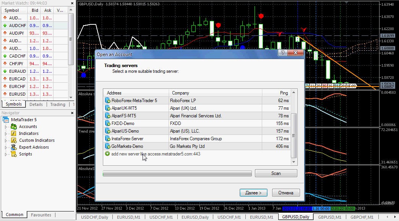
Task: Switch to the GBPCHF,M1 chart tab
Action: [x=362, y=217]
